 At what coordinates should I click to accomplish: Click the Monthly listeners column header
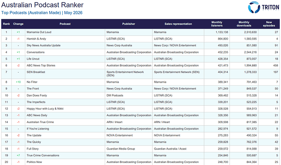217,24
